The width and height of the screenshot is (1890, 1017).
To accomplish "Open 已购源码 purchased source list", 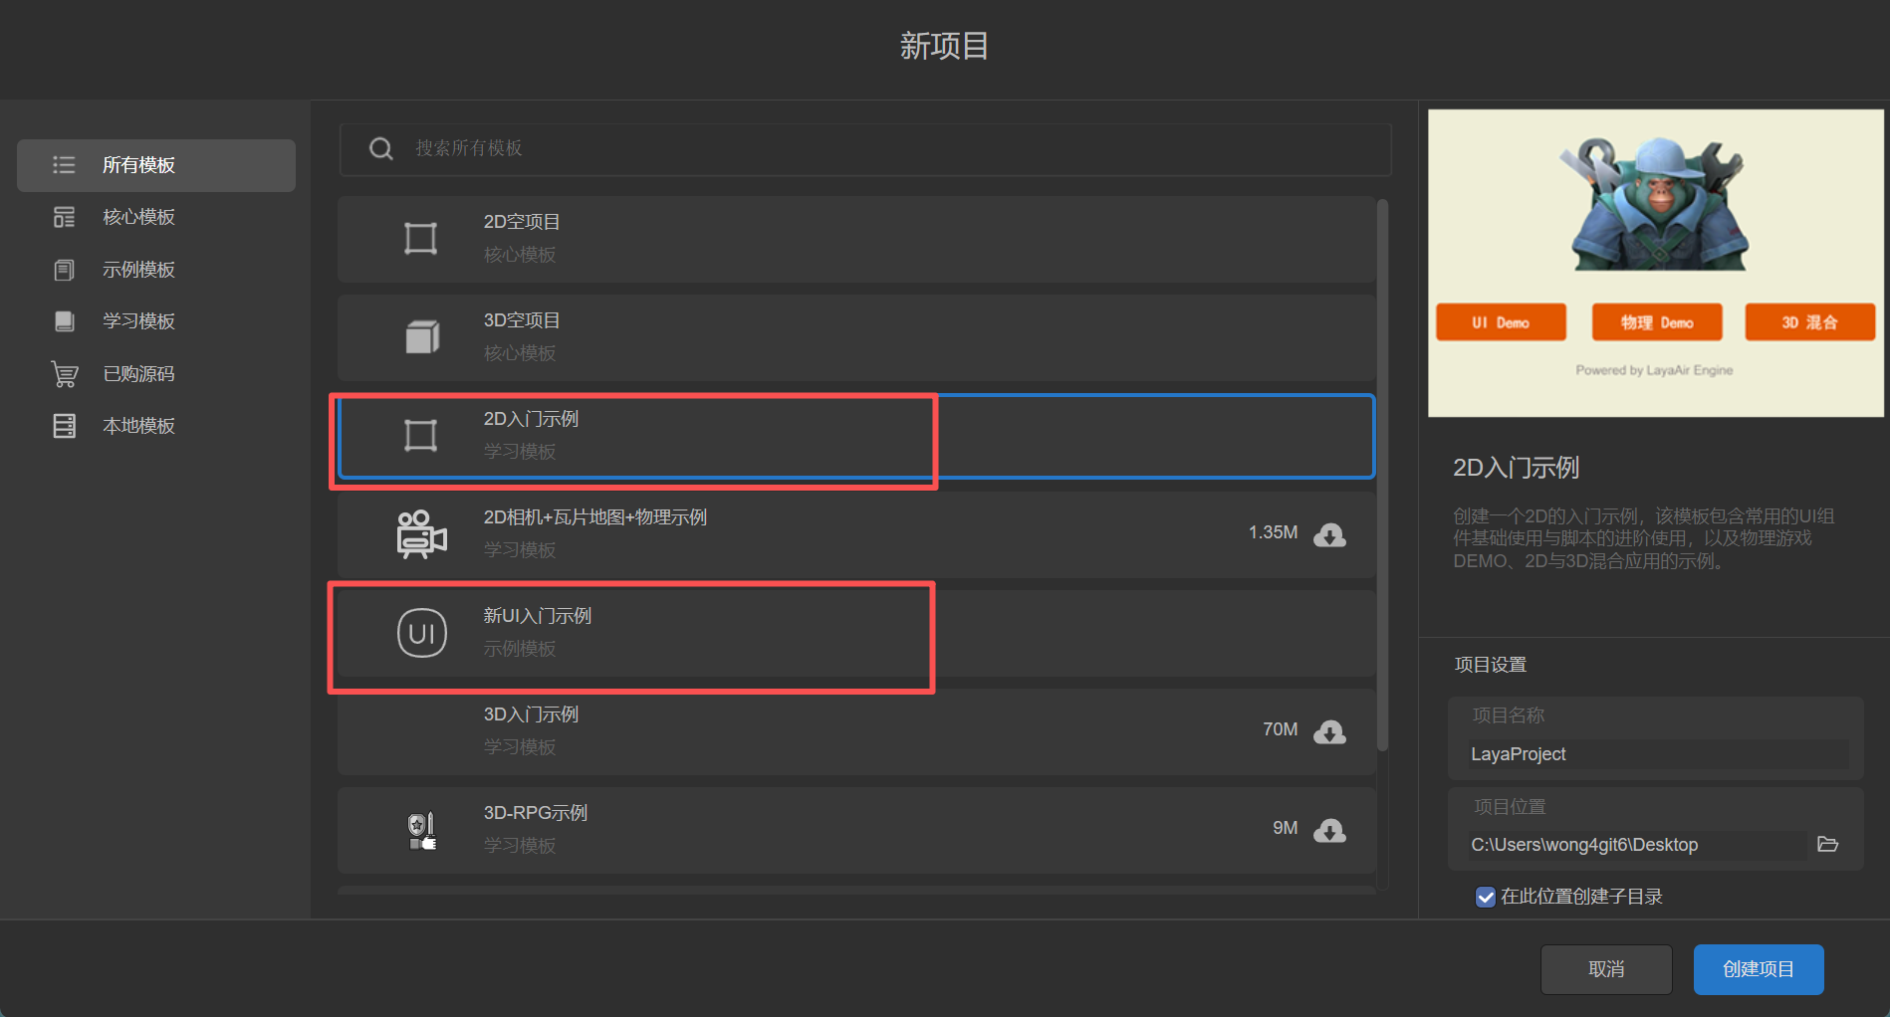I will [x=138, y=374].
